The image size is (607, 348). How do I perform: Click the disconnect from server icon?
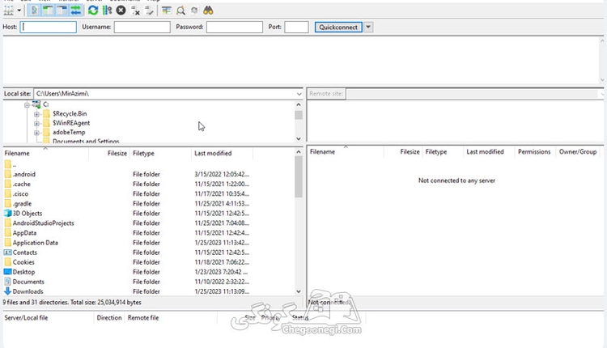tap(135, 11)
